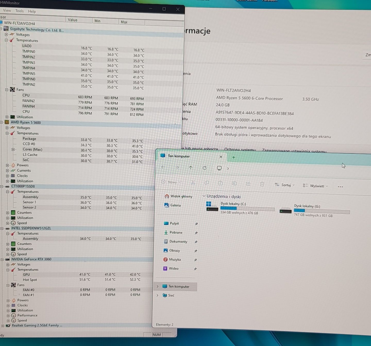Open the View menu in HWMonitor
The height and width of the screenshot is (346, 371).
click(7, 11)
